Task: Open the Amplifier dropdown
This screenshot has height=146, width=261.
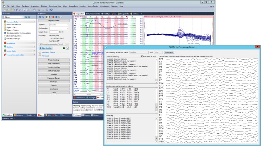Action: [x=59, y=25]
